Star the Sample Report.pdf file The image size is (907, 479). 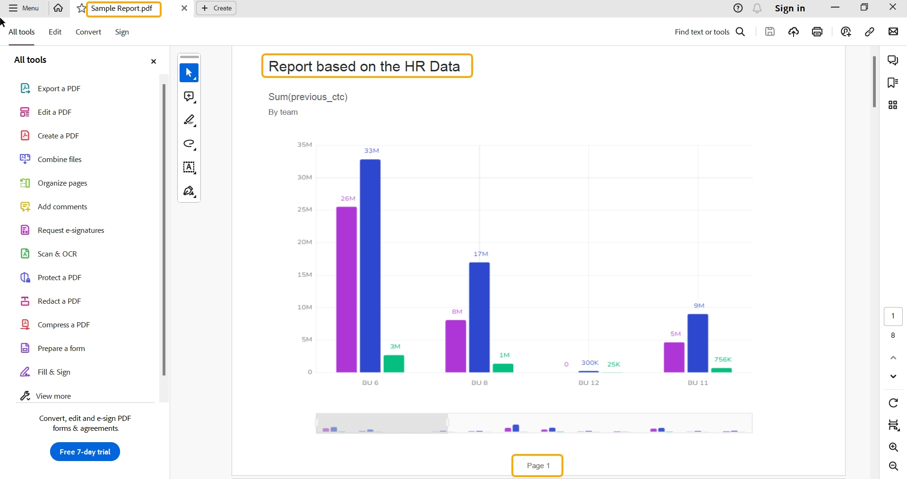81,9
